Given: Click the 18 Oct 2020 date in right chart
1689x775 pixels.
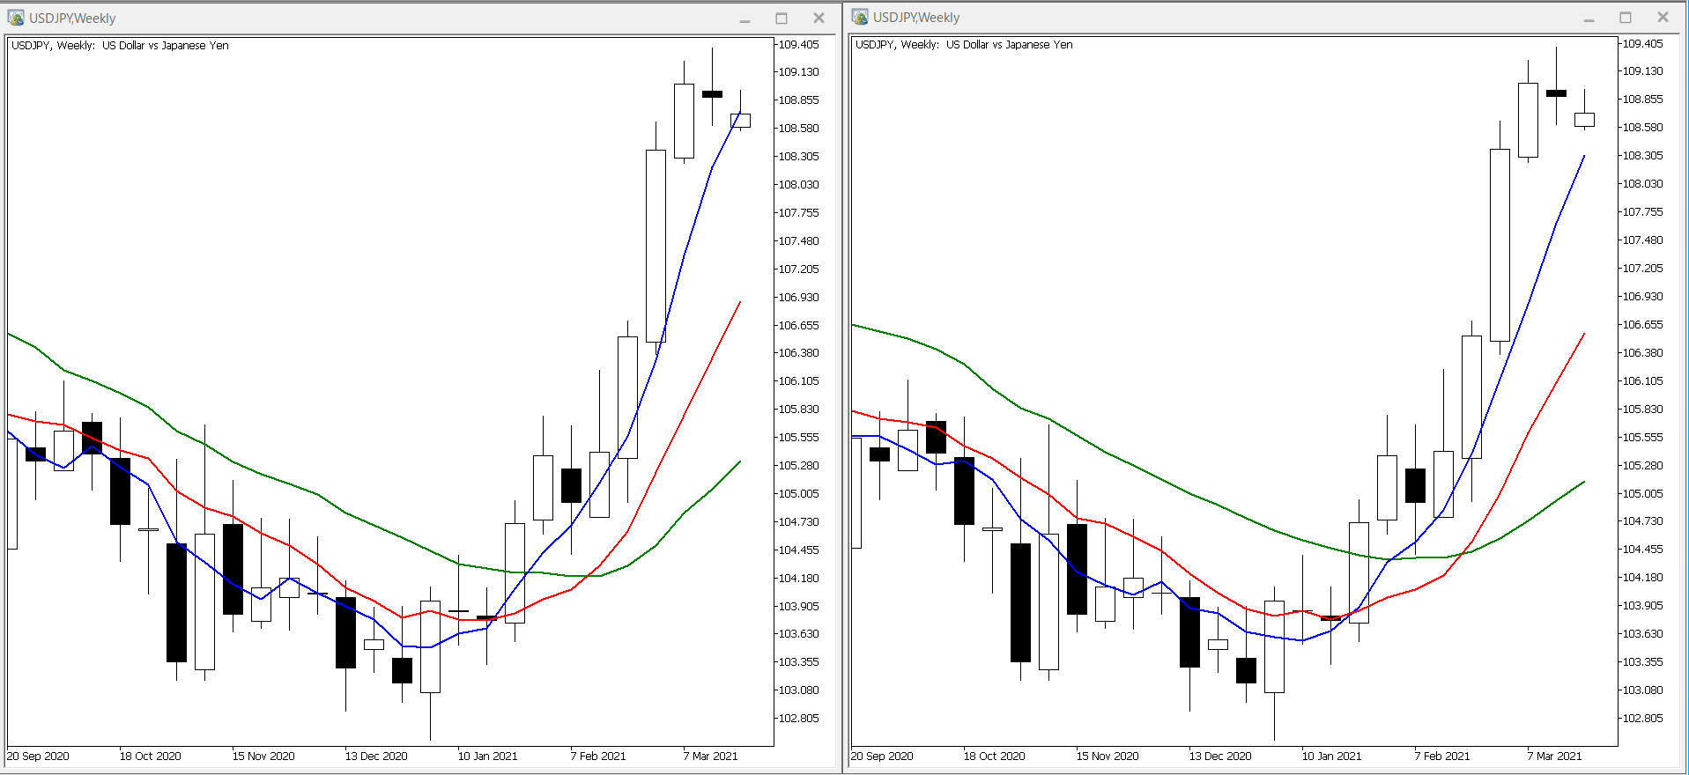Looking at the screenshot, I should coord(994,757).
